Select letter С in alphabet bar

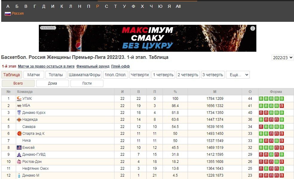pos(106,6)
